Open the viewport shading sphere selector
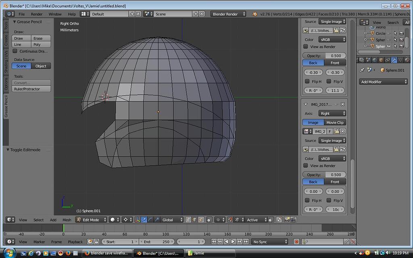The height and width of the screenshot is (258, 413). (x=114, y=220)
